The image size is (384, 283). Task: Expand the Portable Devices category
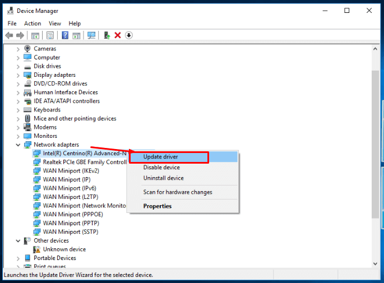point(18,258)
